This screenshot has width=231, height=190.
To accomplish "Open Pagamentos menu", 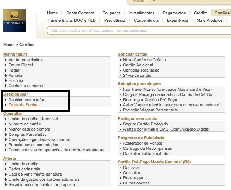I will [174, 13].
